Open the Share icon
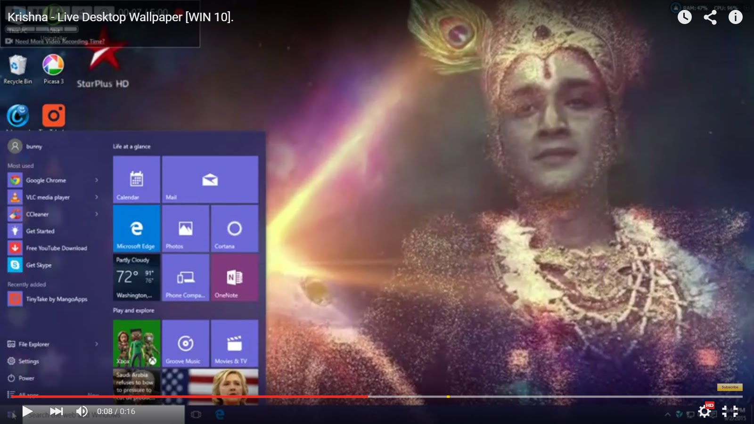Viewport: 754px width, 424px height. click(710, 17)
